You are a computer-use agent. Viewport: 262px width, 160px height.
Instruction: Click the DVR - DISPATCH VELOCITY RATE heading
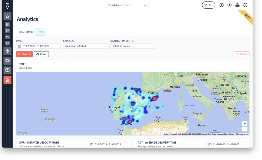39,143
